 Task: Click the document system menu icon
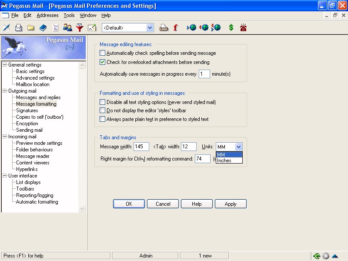(5, 15)
